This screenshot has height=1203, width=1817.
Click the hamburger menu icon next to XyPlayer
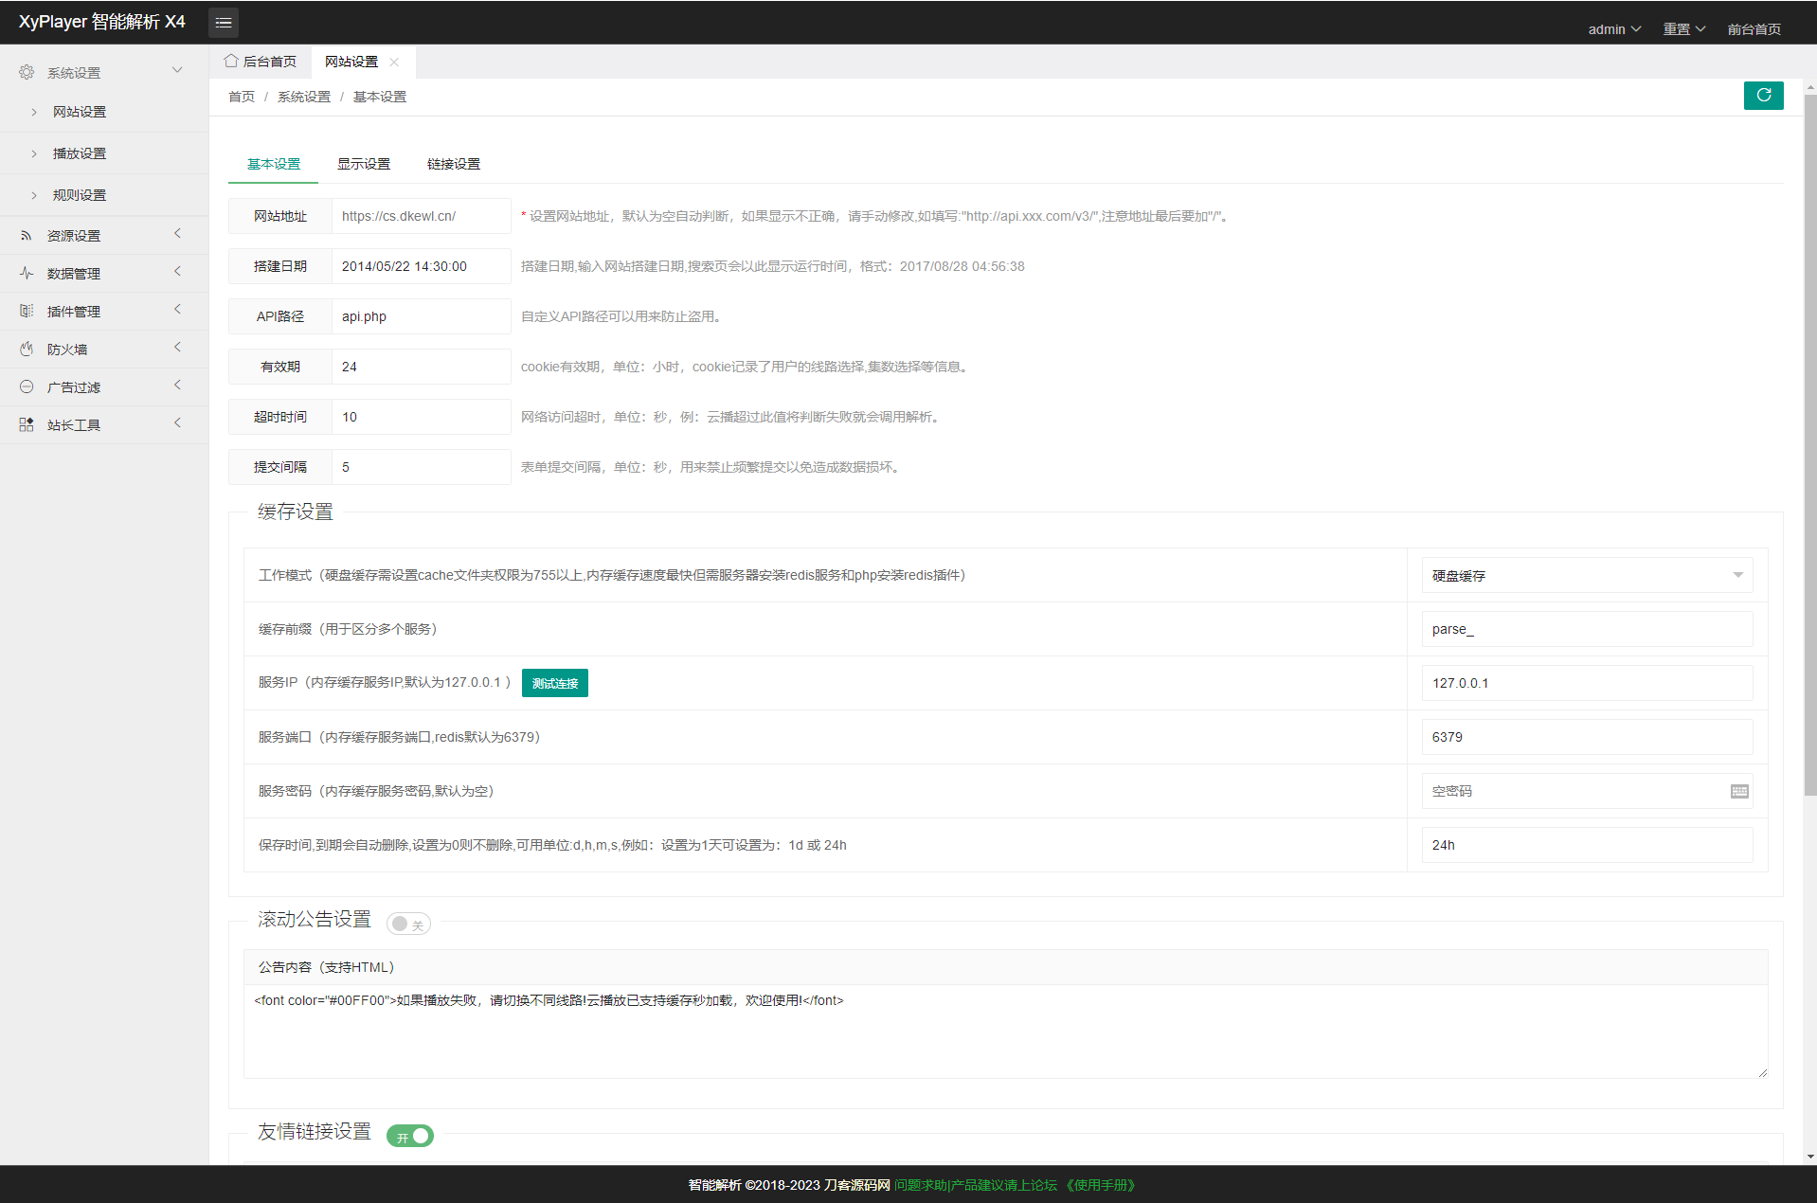point(224,22)
